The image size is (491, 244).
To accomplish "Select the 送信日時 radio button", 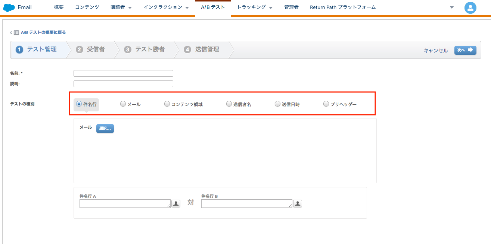I will [277, 104].
